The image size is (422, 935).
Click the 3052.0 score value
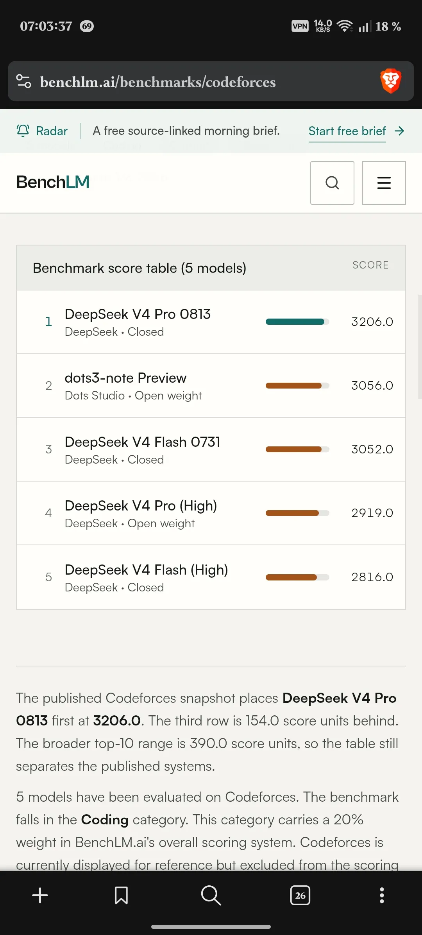click(372, 449)
